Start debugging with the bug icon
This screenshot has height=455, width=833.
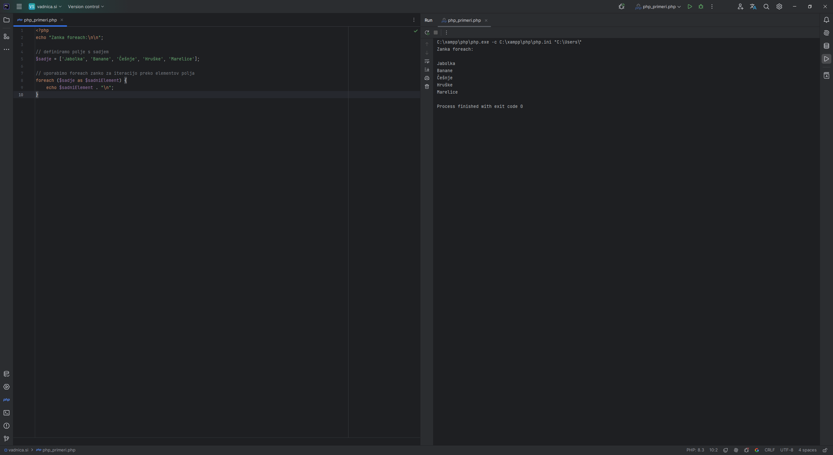tap(701, 6)
